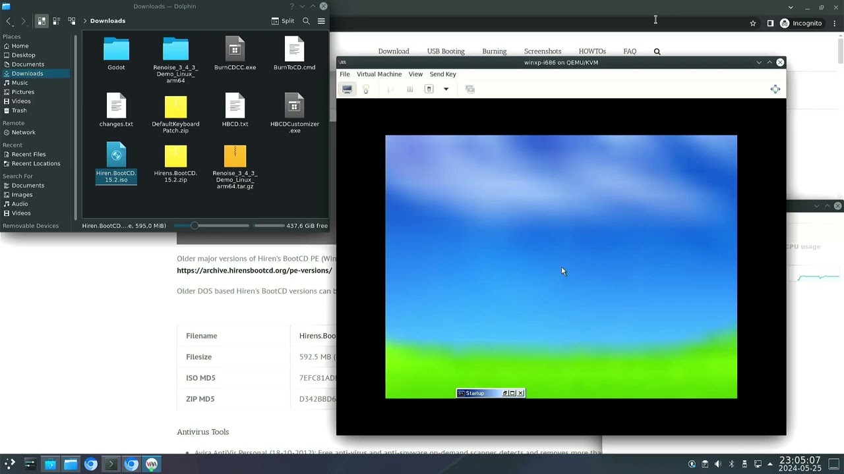Open the search tool in Dolphin
This screenshot has height=474, width=844.
click(306, 21)
